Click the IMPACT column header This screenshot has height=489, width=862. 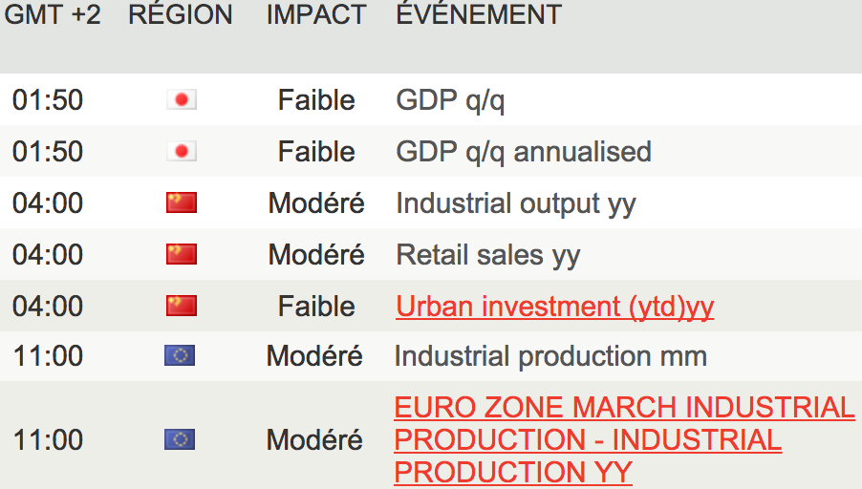(x=315, y=15)
